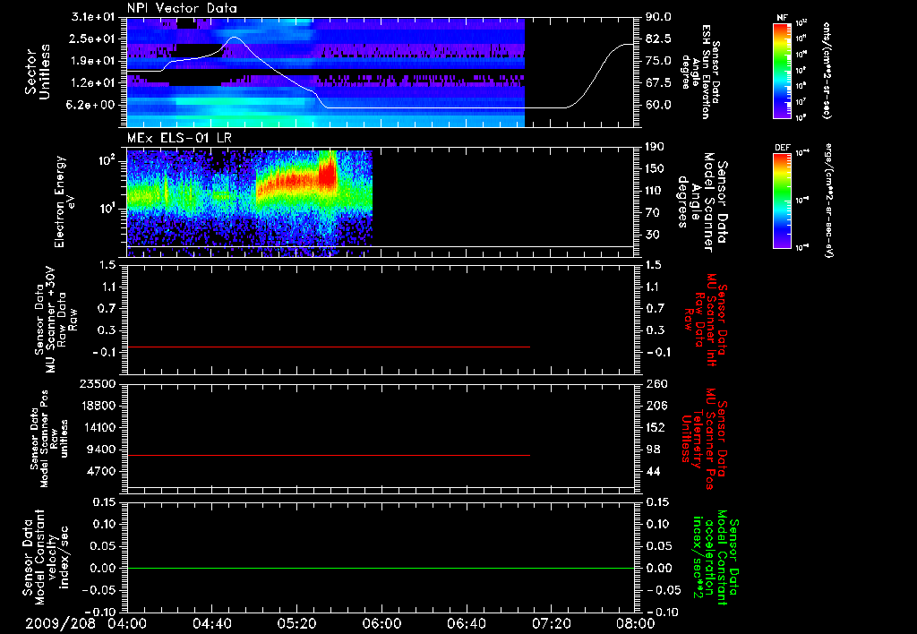This screenshot has height=634, width=917.
Task: Click the 18800 scanner position tick
Action: [98, 406]
